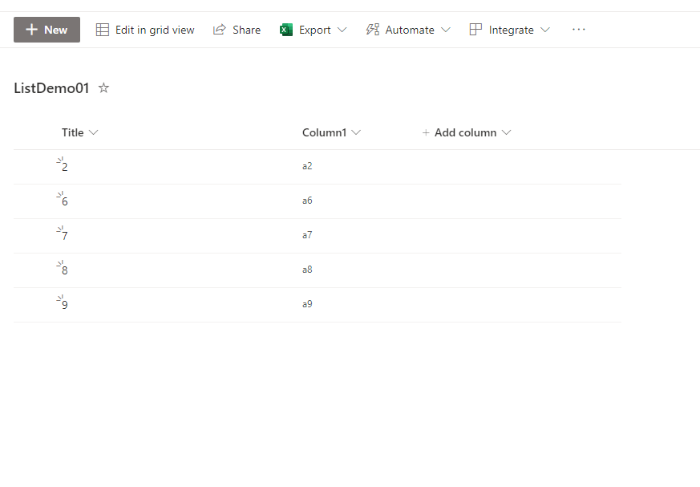Open Edit in grid view

tap(145, 30)
